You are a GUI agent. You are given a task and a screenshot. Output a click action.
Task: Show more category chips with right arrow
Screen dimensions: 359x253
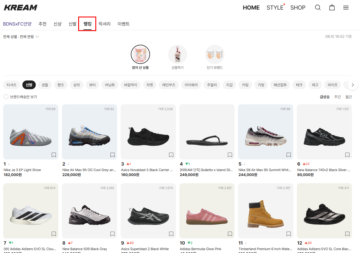coord(353,85)
